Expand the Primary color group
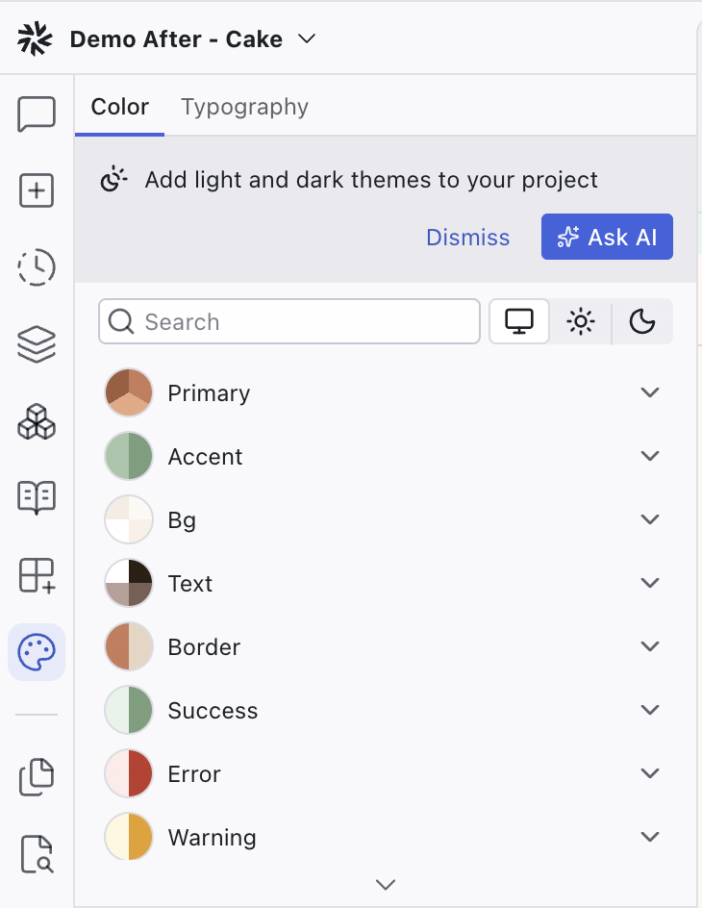This screenshot has width=702, height=908. (x=649, y=392)
